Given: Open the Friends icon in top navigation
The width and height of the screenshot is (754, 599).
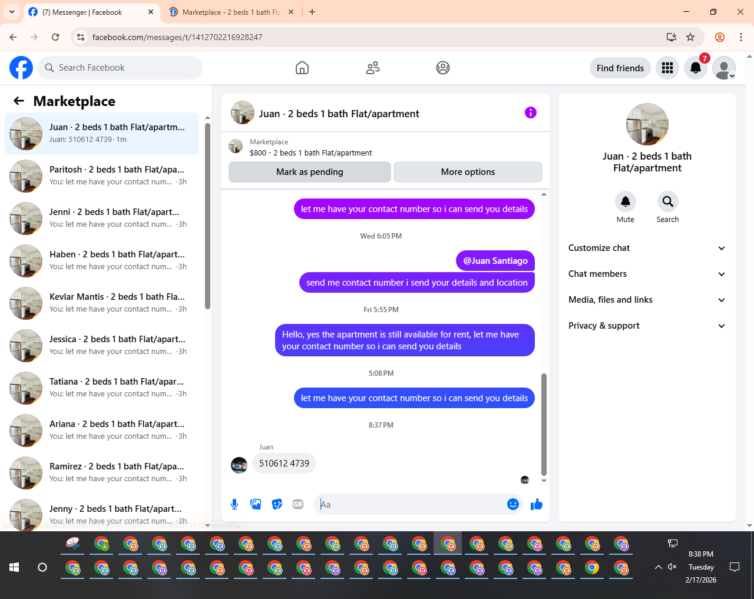Looking at the screenshot, I should (x=373, y=68).
